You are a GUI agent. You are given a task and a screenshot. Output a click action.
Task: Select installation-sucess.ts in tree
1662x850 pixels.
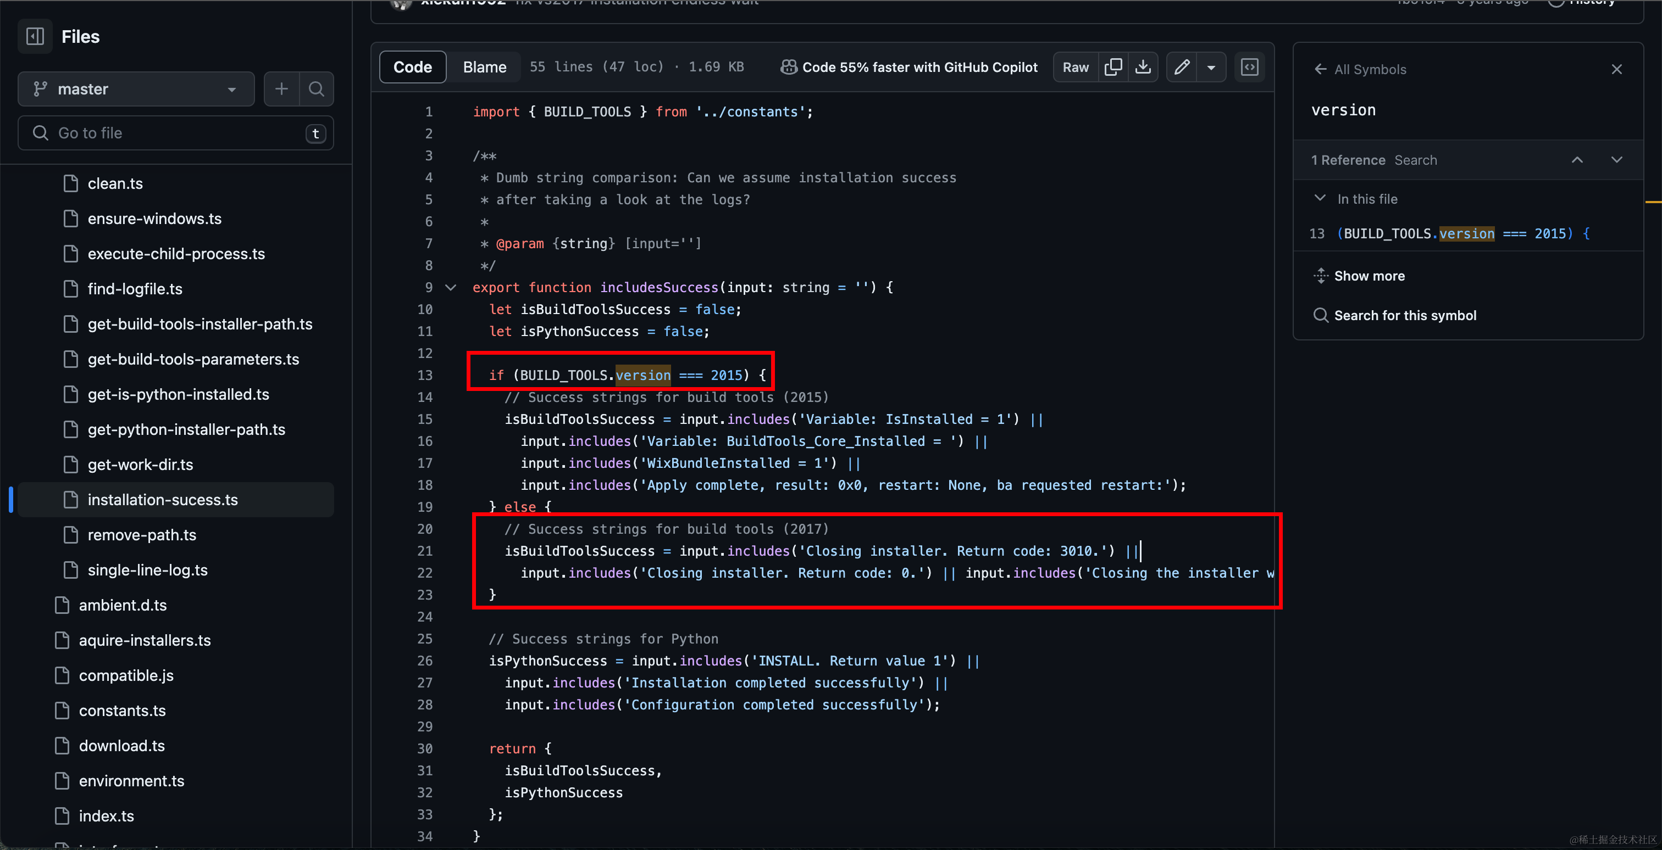pos(175,500)
